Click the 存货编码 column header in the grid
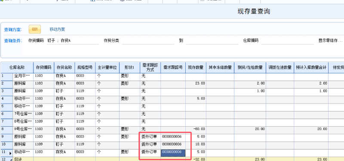This screenshot has height=161, width=344. click(x=44, y=67)
